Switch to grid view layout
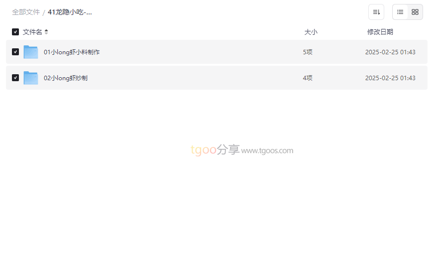435x256 pixels. [415, 12]
